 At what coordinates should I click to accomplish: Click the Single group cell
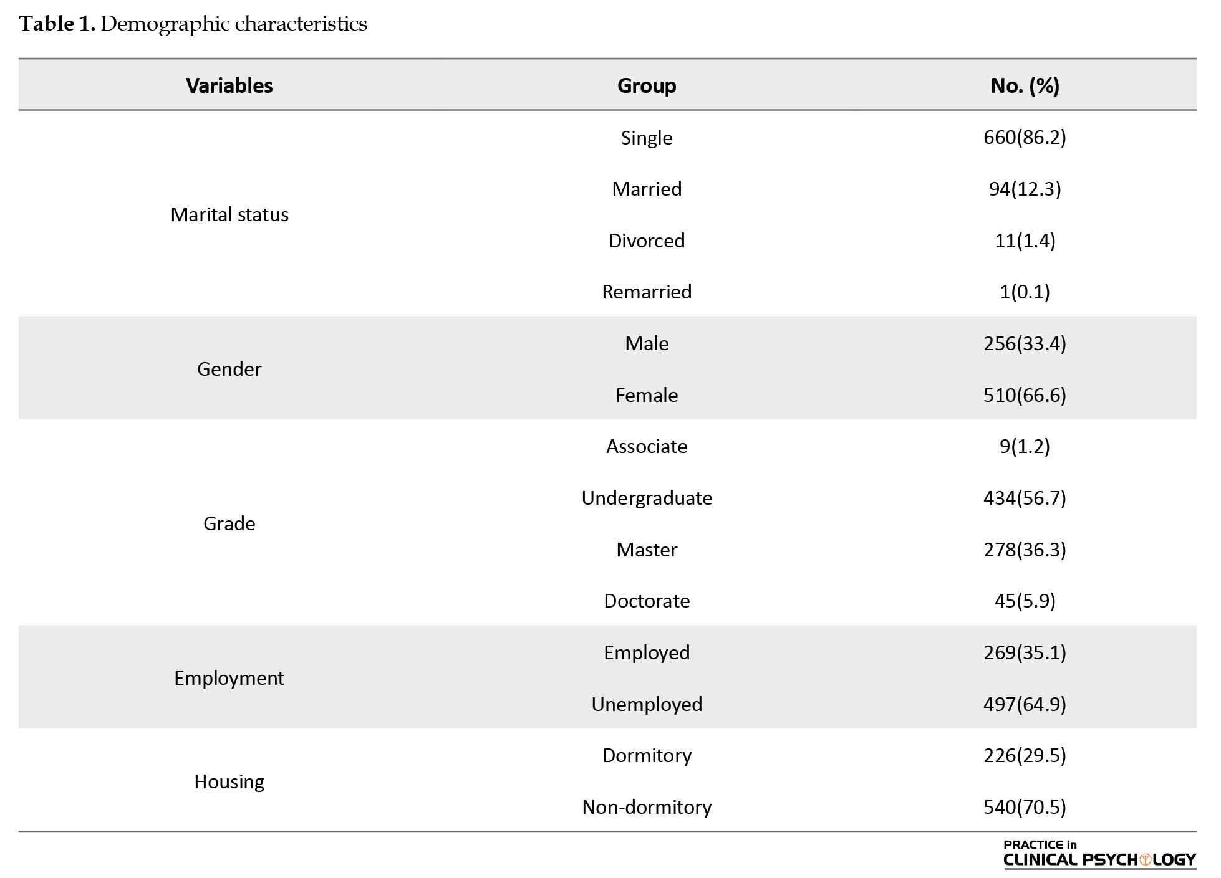pos(646,138)
